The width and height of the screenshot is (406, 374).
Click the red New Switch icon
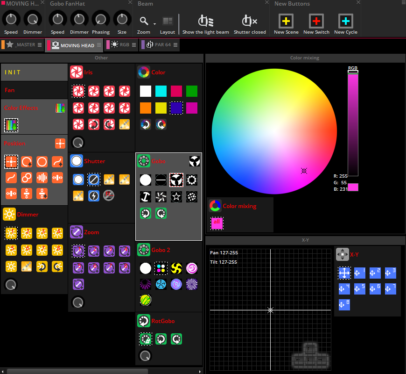tap(316, 21)
